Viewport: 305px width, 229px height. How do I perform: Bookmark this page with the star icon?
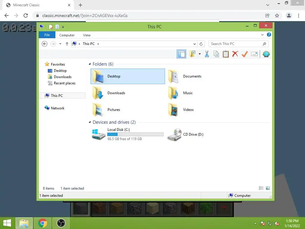click(x=277, y=16)
